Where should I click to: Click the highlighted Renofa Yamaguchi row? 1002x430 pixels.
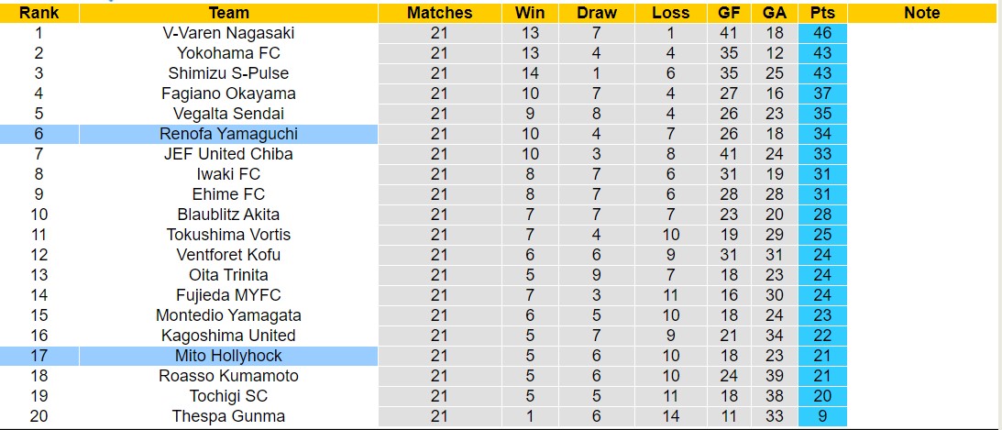(228, 134)
